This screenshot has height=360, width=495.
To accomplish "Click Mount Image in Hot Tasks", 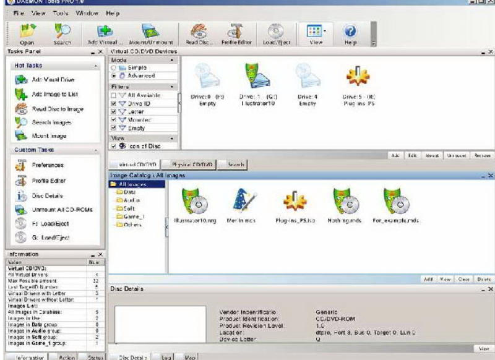I will coord(40,135).
